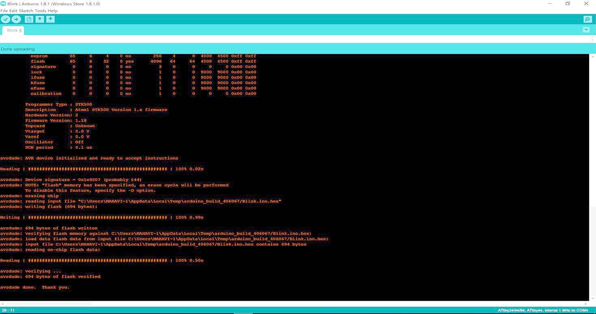The width and height of the screenshot is (596, 314).
Task: Click the 'Done uploading.' status message
Action: pyautogui.click(x=18, y=49)
